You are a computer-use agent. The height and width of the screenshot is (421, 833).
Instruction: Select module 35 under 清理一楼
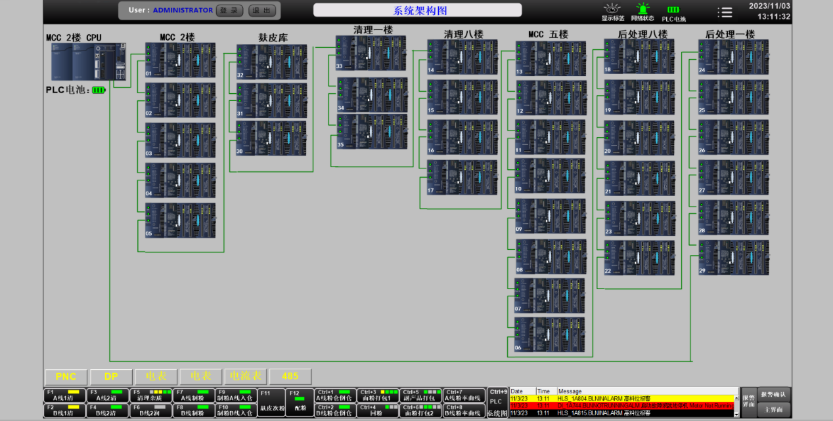pos(372,131)
